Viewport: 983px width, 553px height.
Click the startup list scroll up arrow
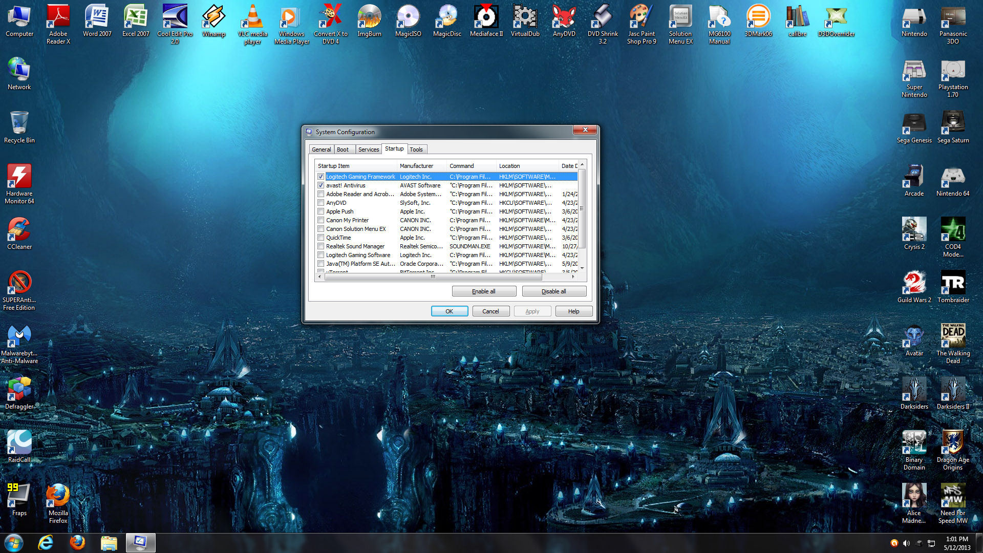coord(582,165)
